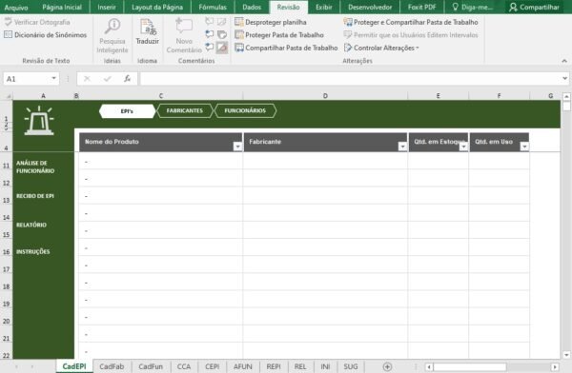
Task: Click in the formula bar input
Action: click(x=350, y=78)
